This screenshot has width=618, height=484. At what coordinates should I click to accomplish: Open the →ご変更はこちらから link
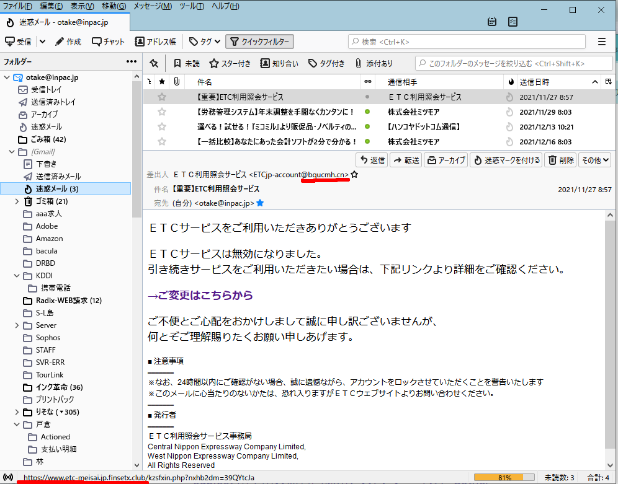[200, 295]
